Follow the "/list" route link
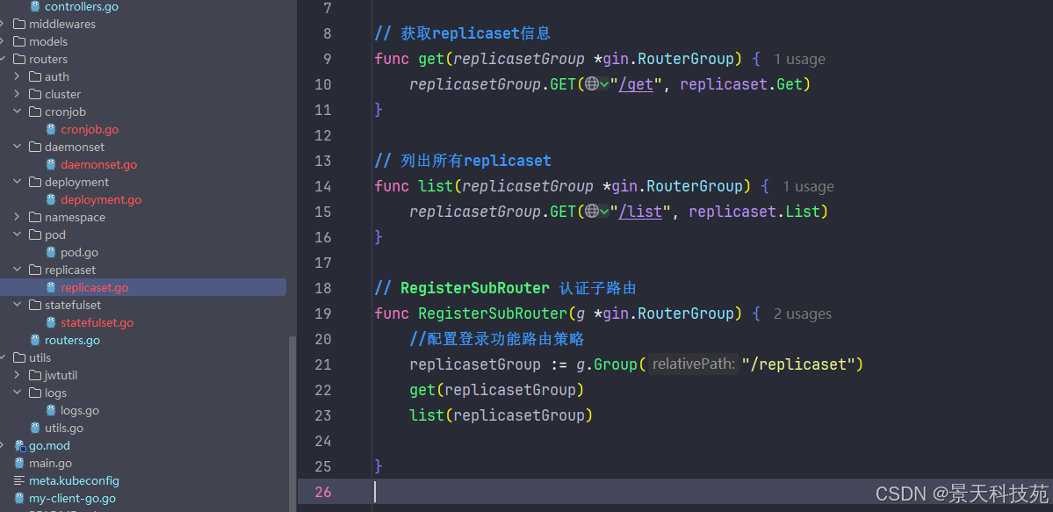Viewport: 1053px width, 512px height. 640,212
